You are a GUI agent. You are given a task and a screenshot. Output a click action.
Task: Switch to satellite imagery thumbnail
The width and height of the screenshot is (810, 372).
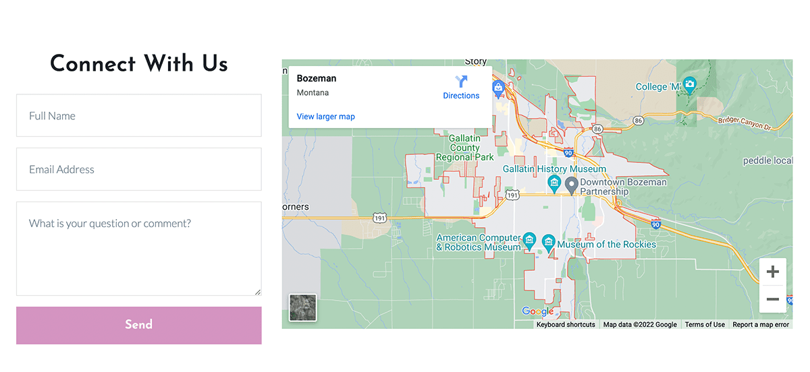[x=302, y=307]
